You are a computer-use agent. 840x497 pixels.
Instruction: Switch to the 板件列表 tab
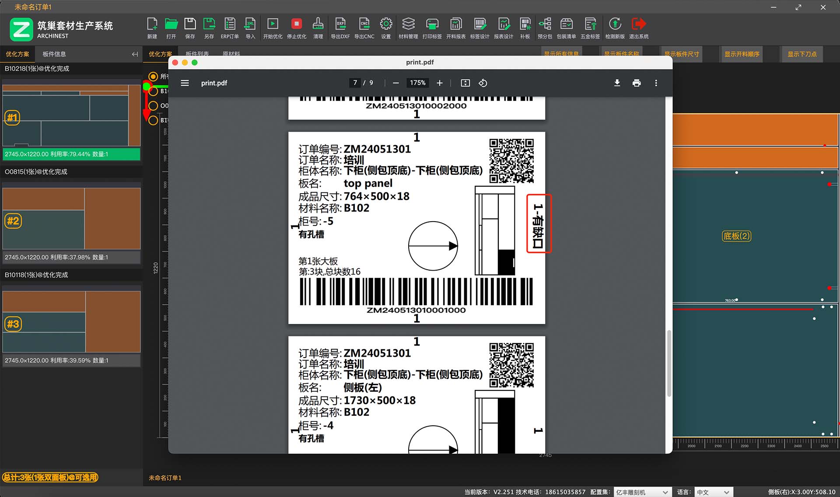pyautogui.click(x=197, y=53)
